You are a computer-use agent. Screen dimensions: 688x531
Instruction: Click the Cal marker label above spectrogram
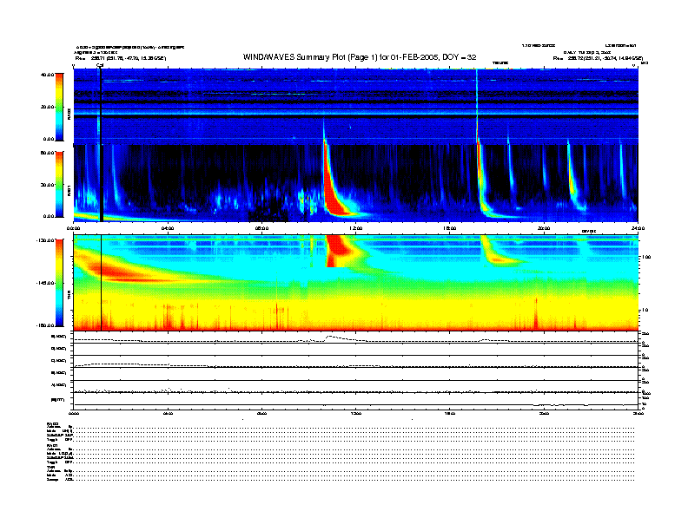100,65
